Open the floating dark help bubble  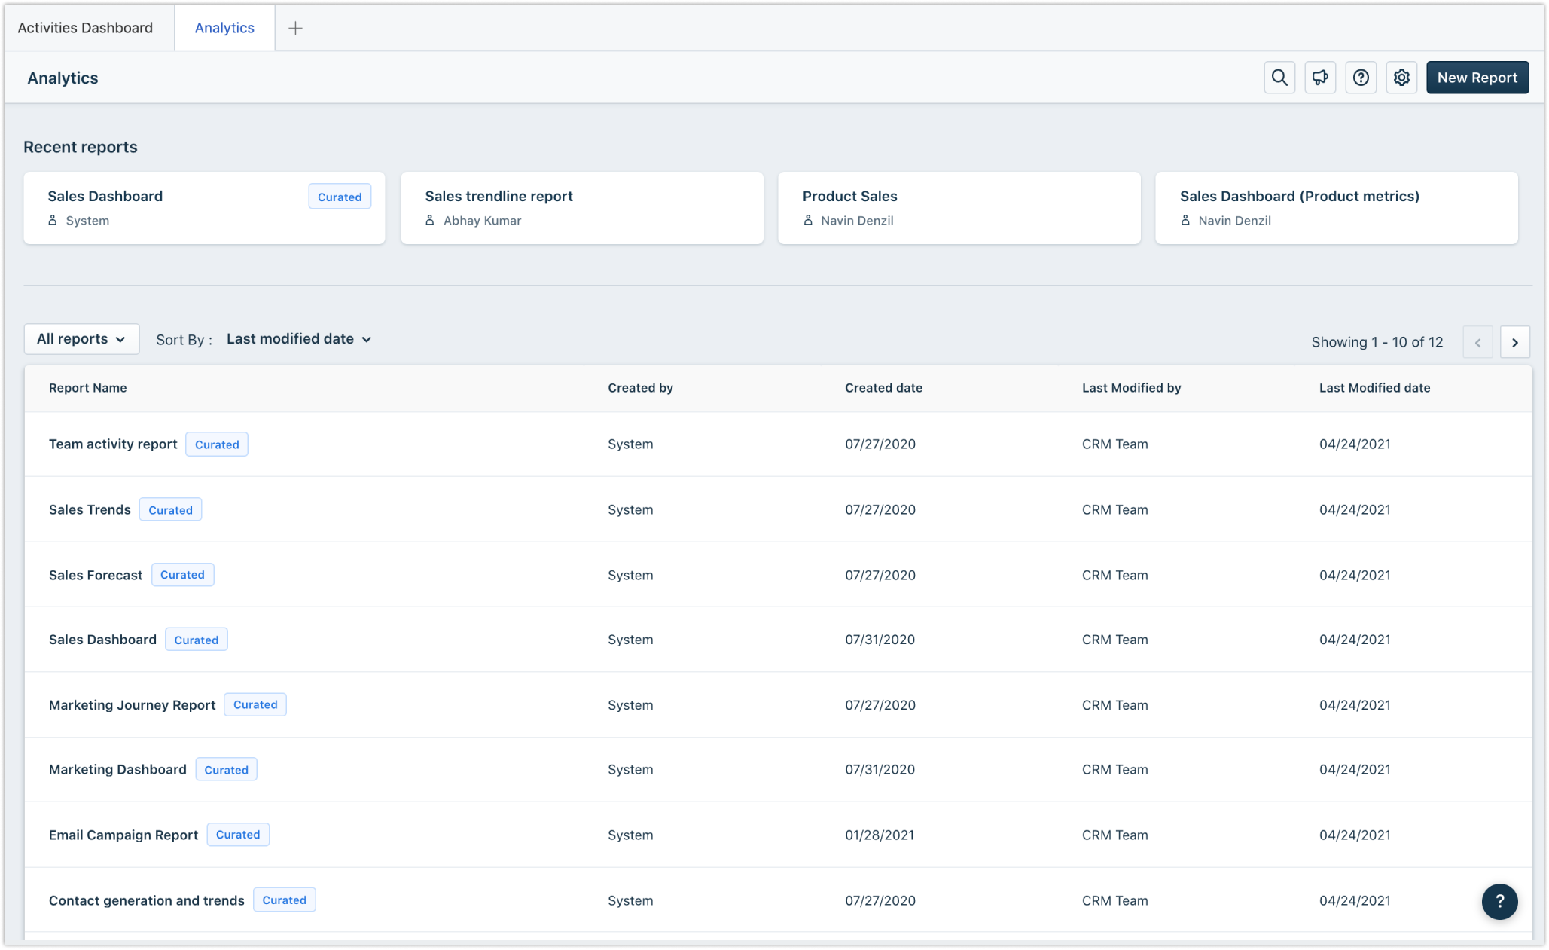(1499, 901)
